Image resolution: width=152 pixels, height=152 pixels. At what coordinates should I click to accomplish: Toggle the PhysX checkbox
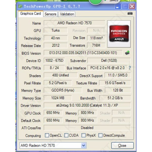click(x=83, y=135)
